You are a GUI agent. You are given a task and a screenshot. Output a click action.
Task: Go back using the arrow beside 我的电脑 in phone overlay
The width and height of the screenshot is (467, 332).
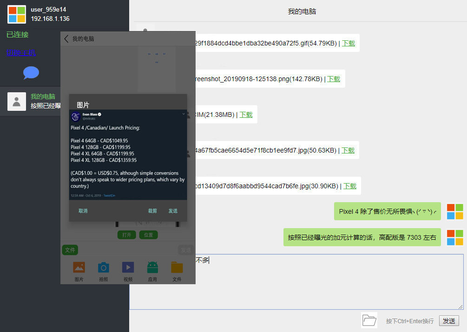66,38
